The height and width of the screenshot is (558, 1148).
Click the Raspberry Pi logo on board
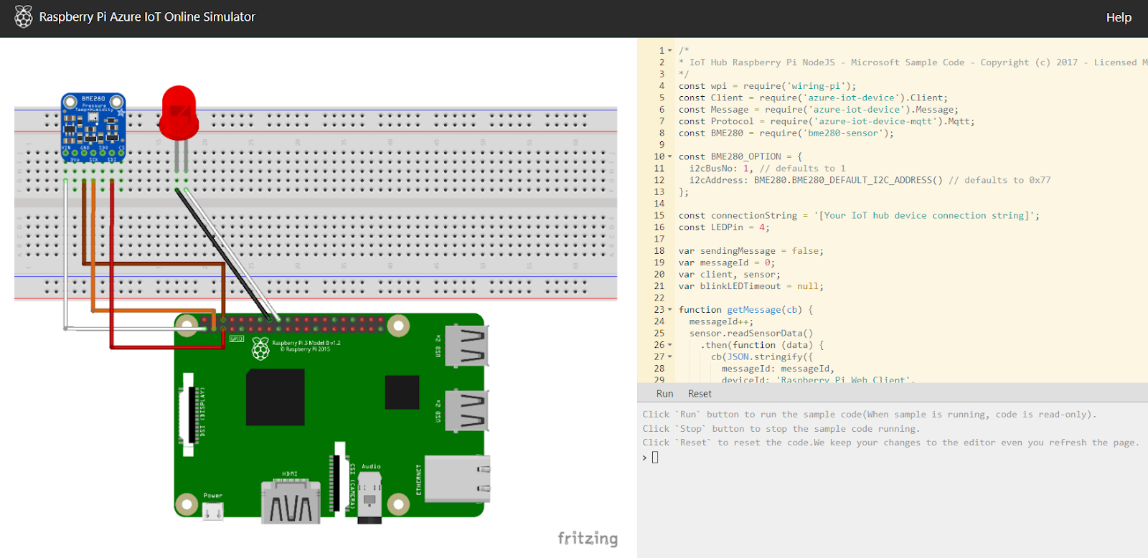[x=260, y=349]
